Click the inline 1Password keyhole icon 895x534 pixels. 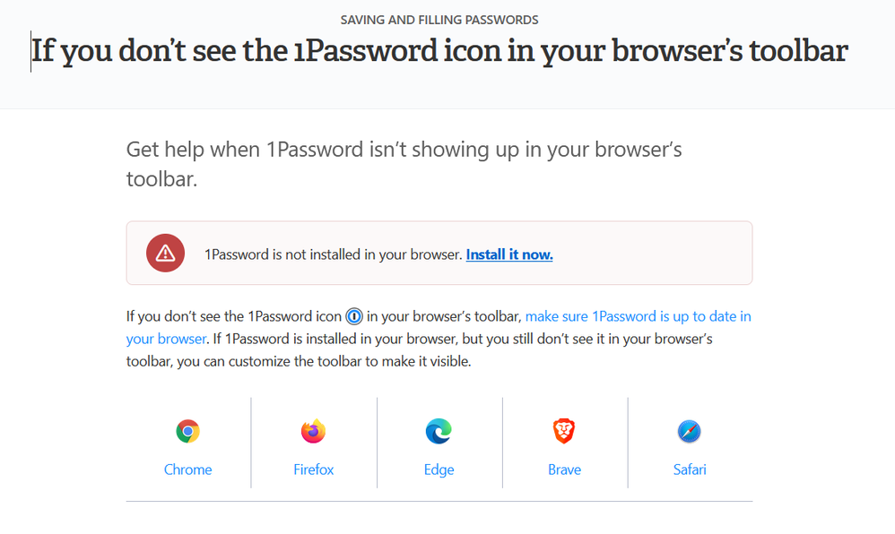point(354,316)
